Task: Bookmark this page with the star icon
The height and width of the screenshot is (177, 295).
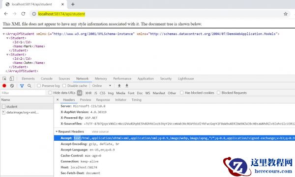Action: 285,14
